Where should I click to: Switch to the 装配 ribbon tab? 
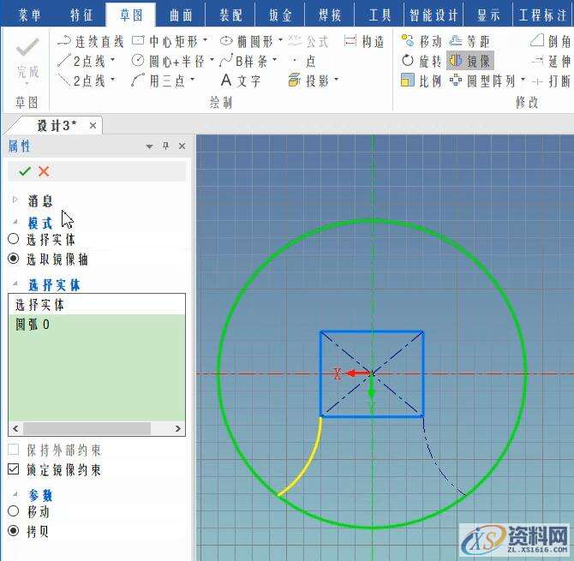(x=230, y=15)
